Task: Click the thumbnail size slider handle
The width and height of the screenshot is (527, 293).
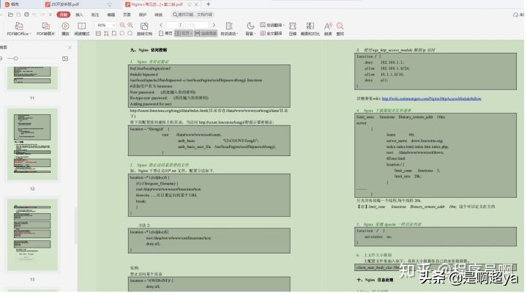Action: coord(15,59)
